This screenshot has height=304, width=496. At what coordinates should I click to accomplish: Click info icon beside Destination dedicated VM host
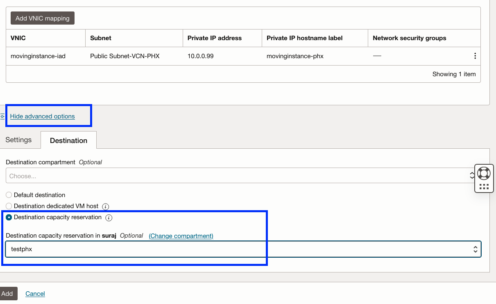coord(105,206)
